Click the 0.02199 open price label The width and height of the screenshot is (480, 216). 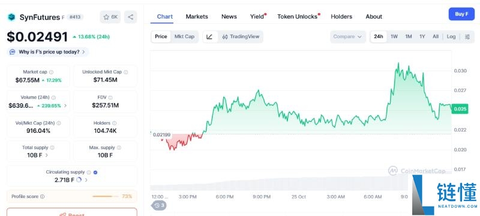tap(161, 135)
